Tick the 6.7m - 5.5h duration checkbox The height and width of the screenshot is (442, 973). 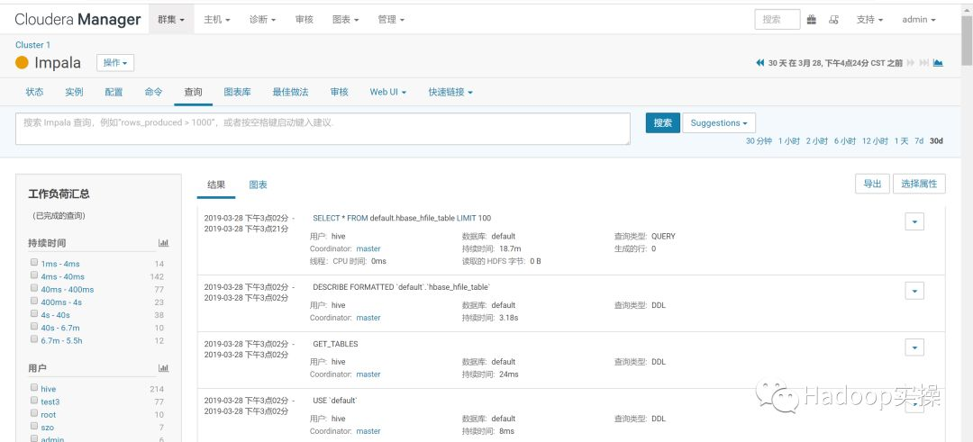34,339
